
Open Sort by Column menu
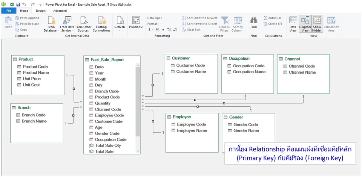tap(238, 24)
